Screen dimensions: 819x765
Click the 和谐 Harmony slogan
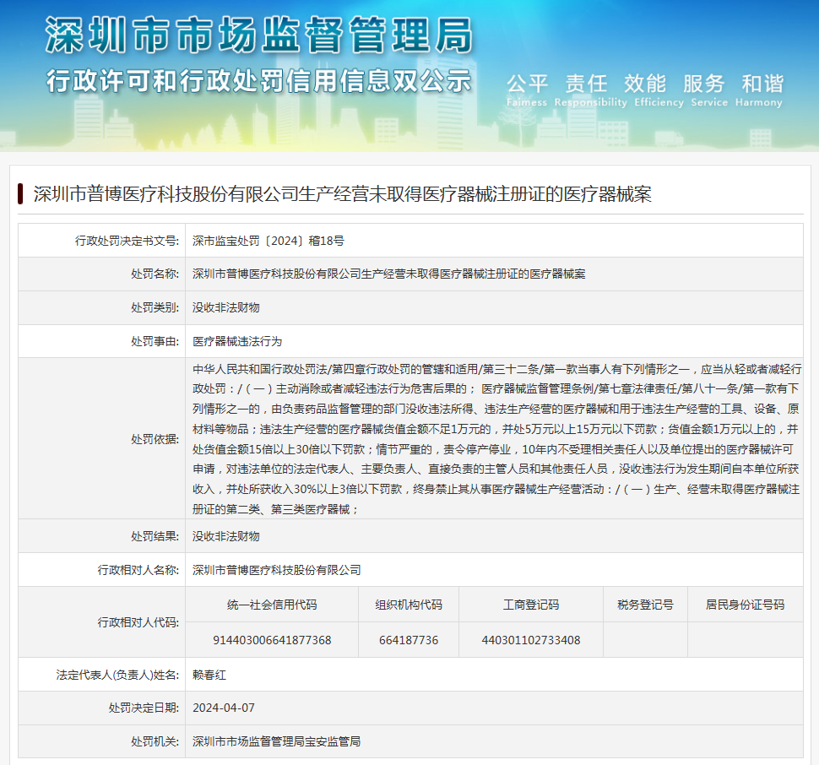pos(759,90)
